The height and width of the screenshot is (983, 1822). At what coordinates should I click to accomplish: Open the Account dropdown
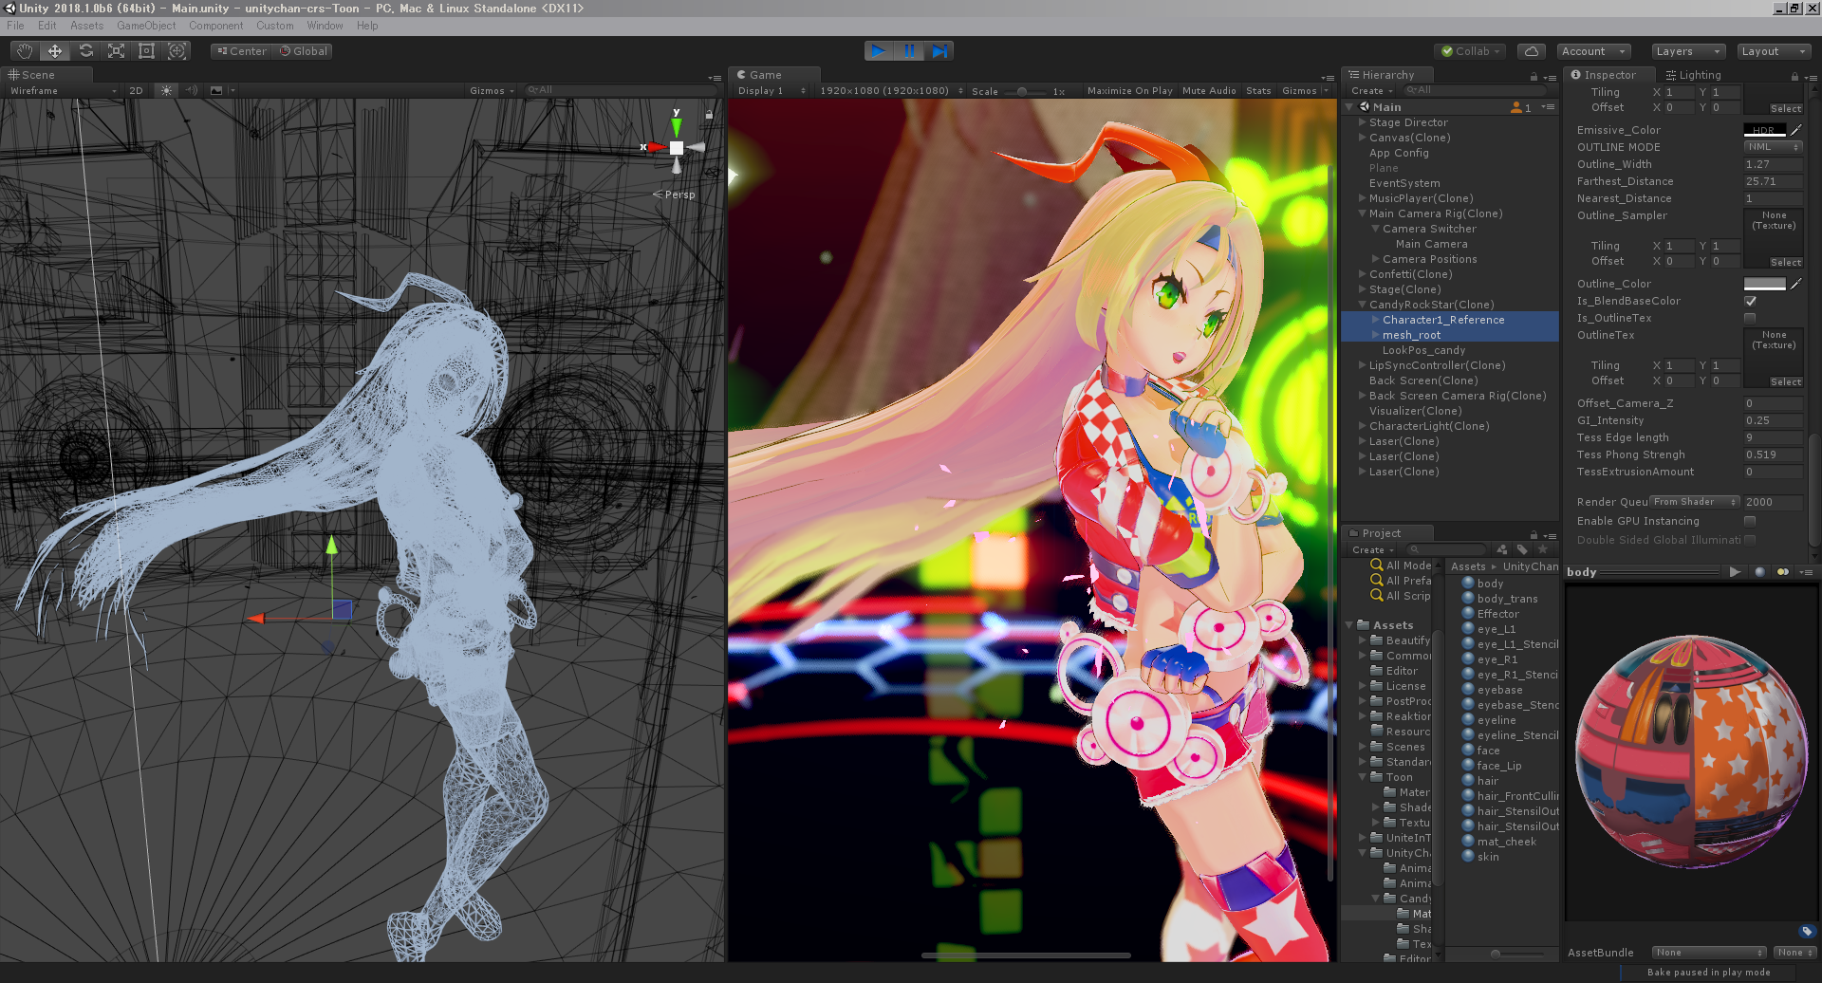coord(1593,51)
